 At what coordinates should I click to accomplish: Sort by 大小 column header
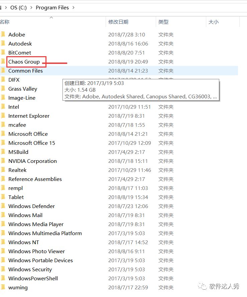(213, 22)
